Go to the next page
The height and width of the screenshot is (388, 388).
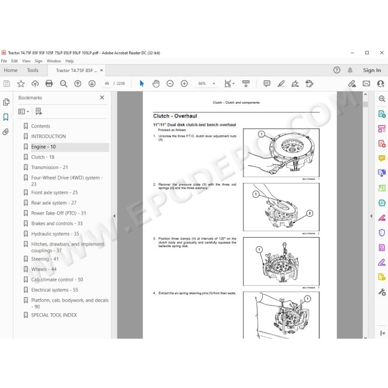pos(92,84)
